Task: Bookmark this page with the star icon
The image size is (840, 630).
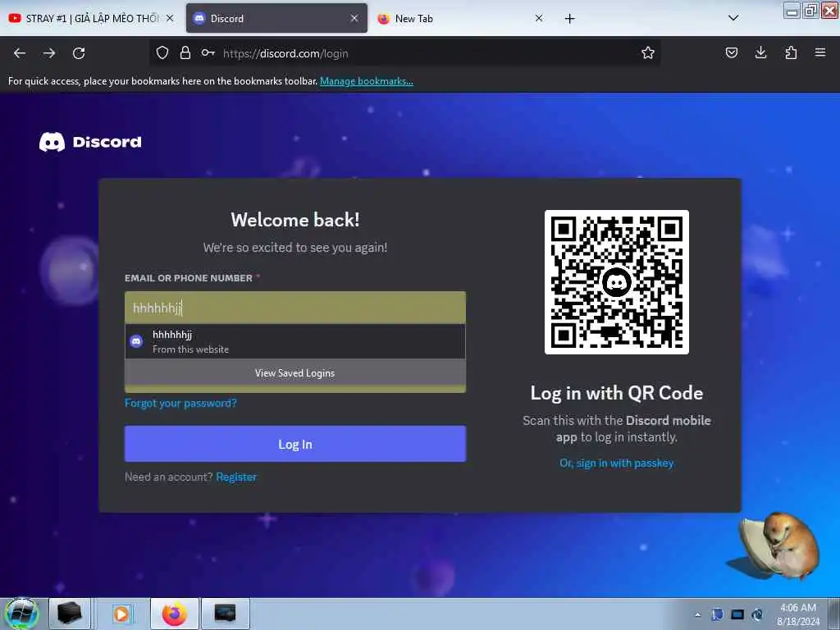Action: click(648, 52)
